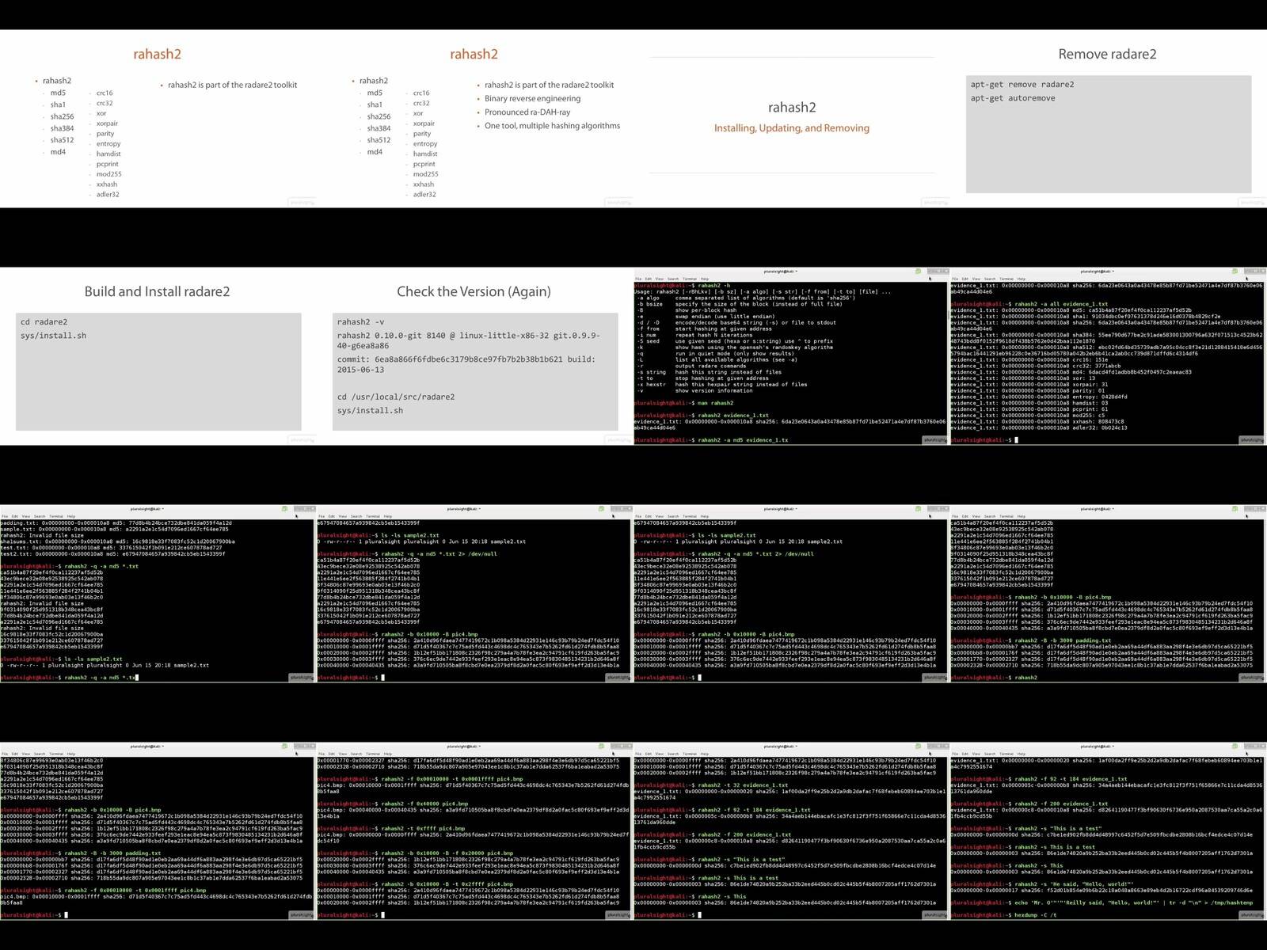The image size is (1267, 950).
Task: Open title dropdown arrow in rahash2 -h terminal
Action: 796,272
